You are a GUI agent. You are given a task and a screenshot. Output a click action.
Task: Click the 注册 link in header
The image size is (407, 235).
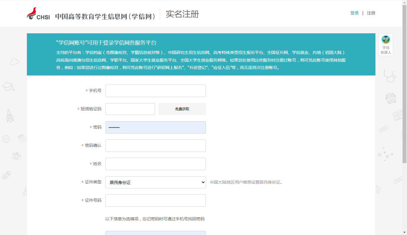[x=371, y=13]
